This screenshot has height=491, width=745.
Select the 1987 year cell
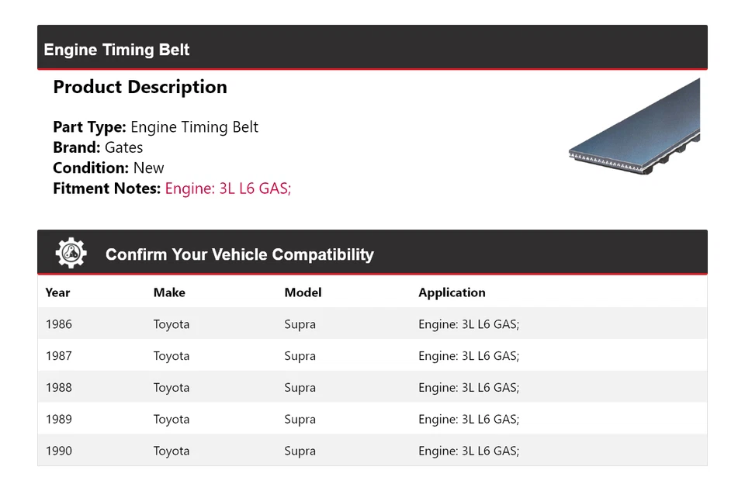[58, 356]
